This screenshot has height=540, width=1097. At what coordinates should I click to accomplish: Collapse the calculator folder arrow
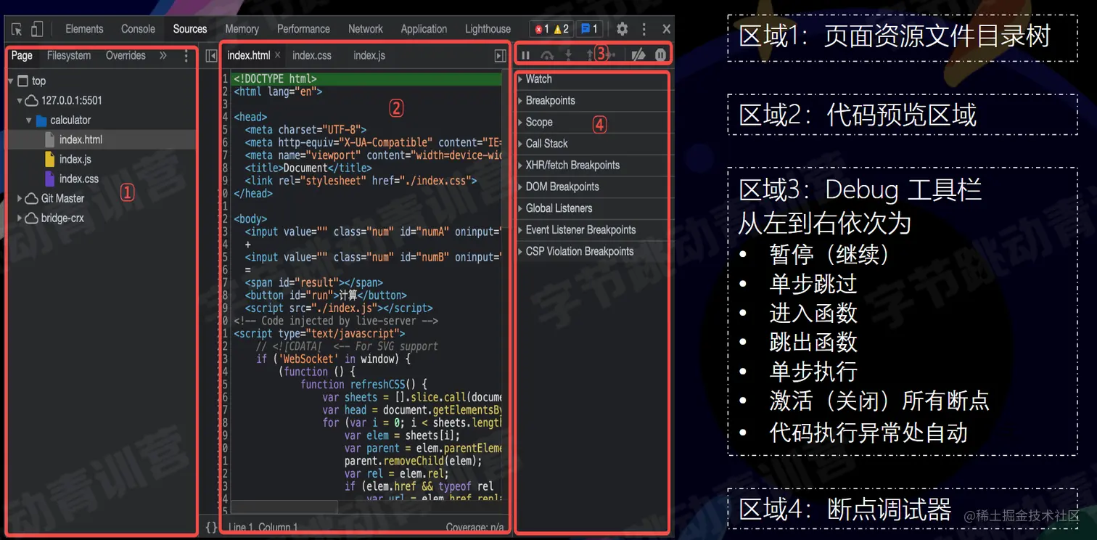point(29,120)
